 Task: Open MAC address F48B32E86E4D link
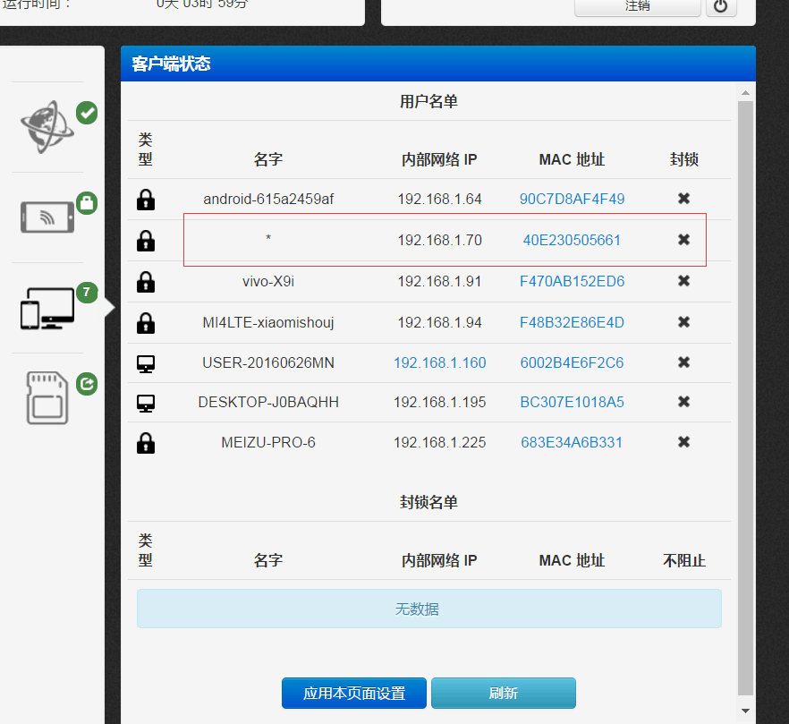point(572,323)
